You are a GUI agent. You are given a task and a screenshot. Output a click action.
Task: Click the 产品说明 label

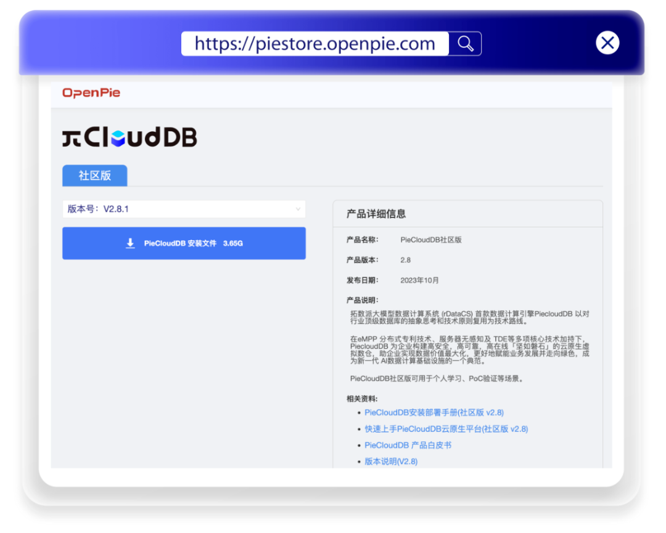[x=363, y=301]
